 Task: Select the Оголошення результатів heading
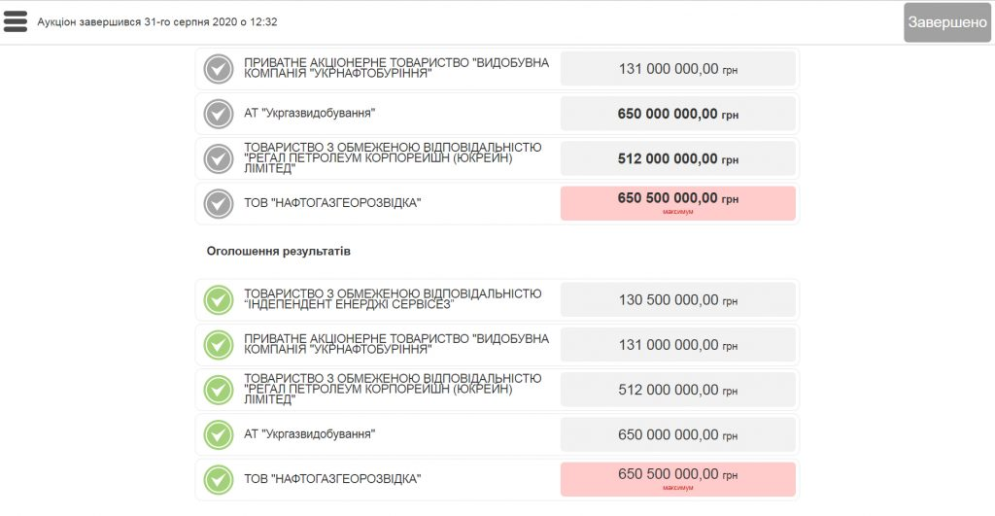279,252
